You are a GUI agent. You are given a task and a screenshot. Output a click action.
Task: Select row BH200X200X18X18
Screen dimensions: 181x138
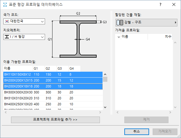pyautogui.click(x=53, y=87)
